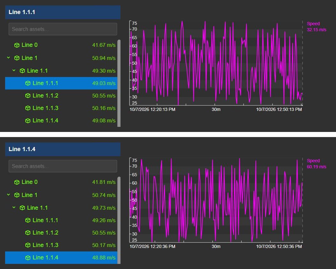Click the 49.30 m/s value for Line 1.1

pyautogui.click(x=104, y=71)
